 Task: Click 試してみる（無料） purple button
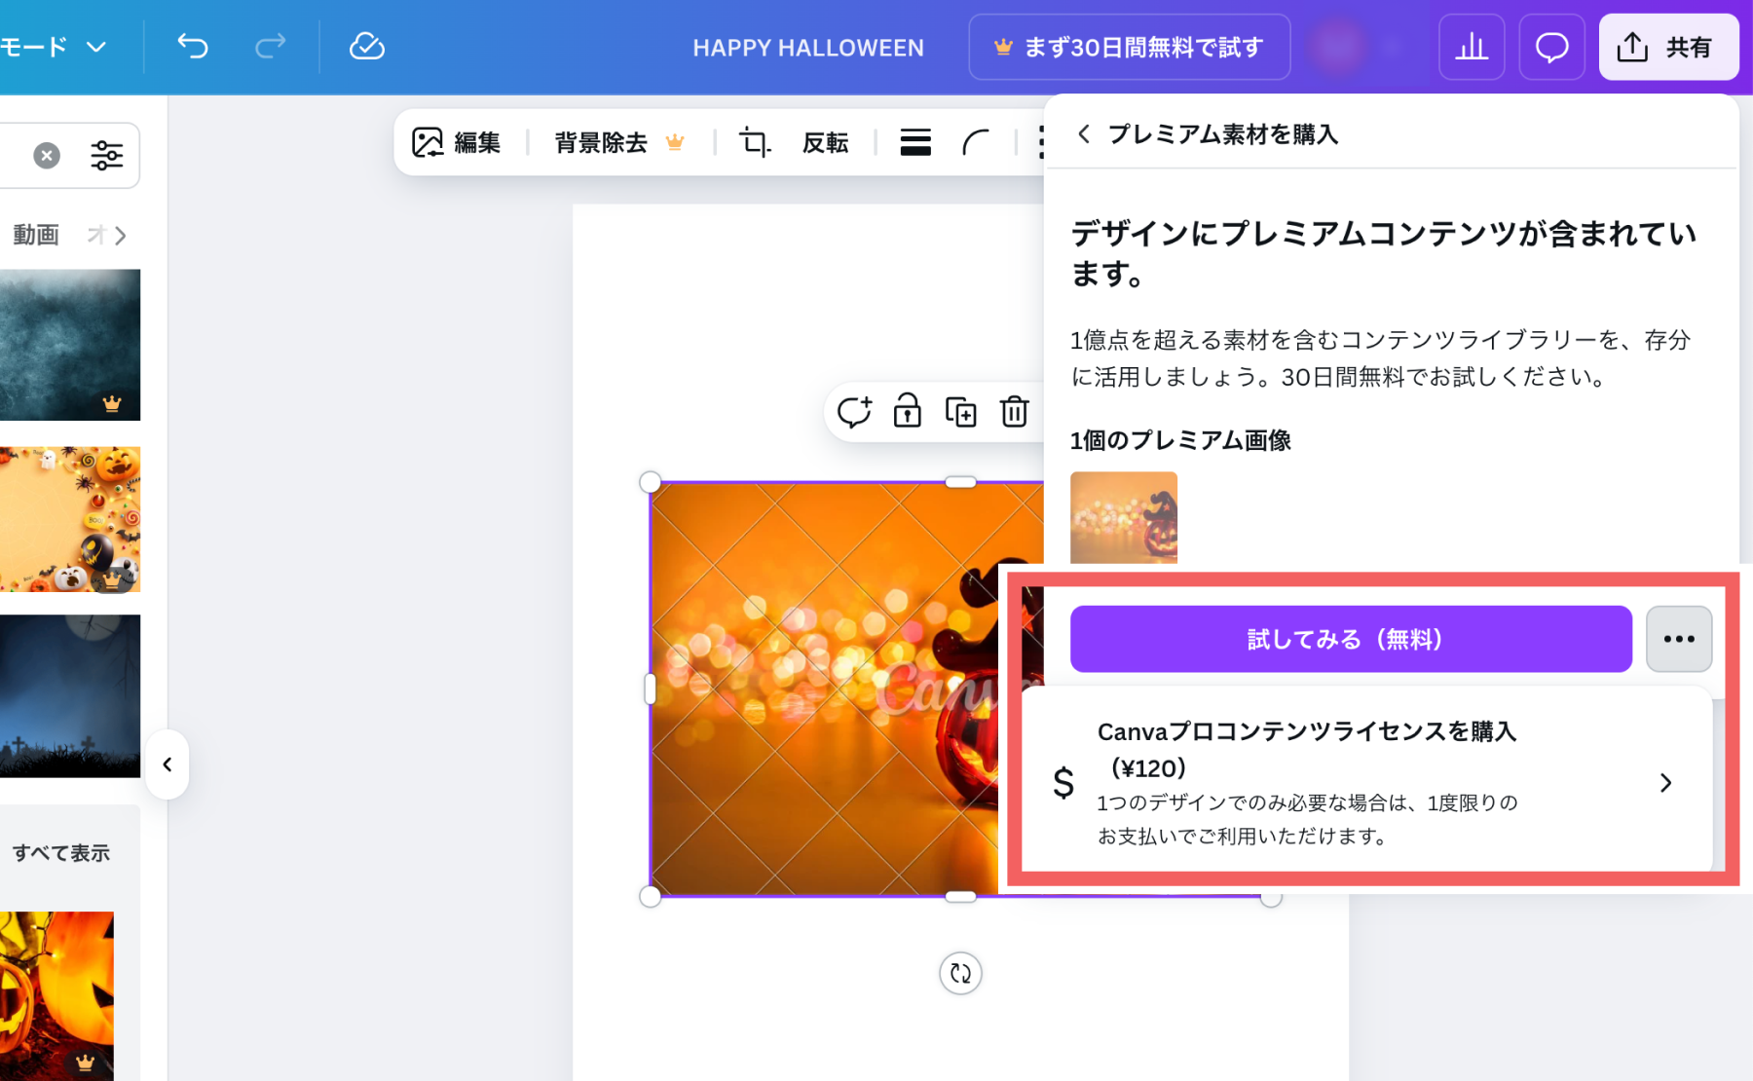click(1350, 639)
